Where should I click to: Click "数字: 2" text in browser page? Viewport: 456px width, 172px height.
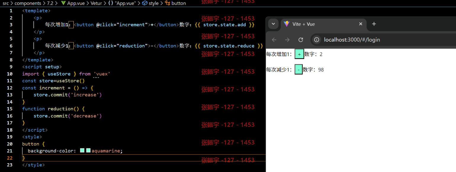click(313, 54)
